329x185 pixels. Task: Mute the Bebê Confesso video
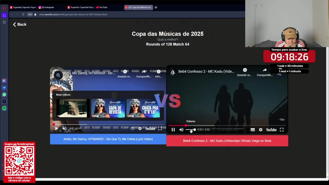(181, 130)
